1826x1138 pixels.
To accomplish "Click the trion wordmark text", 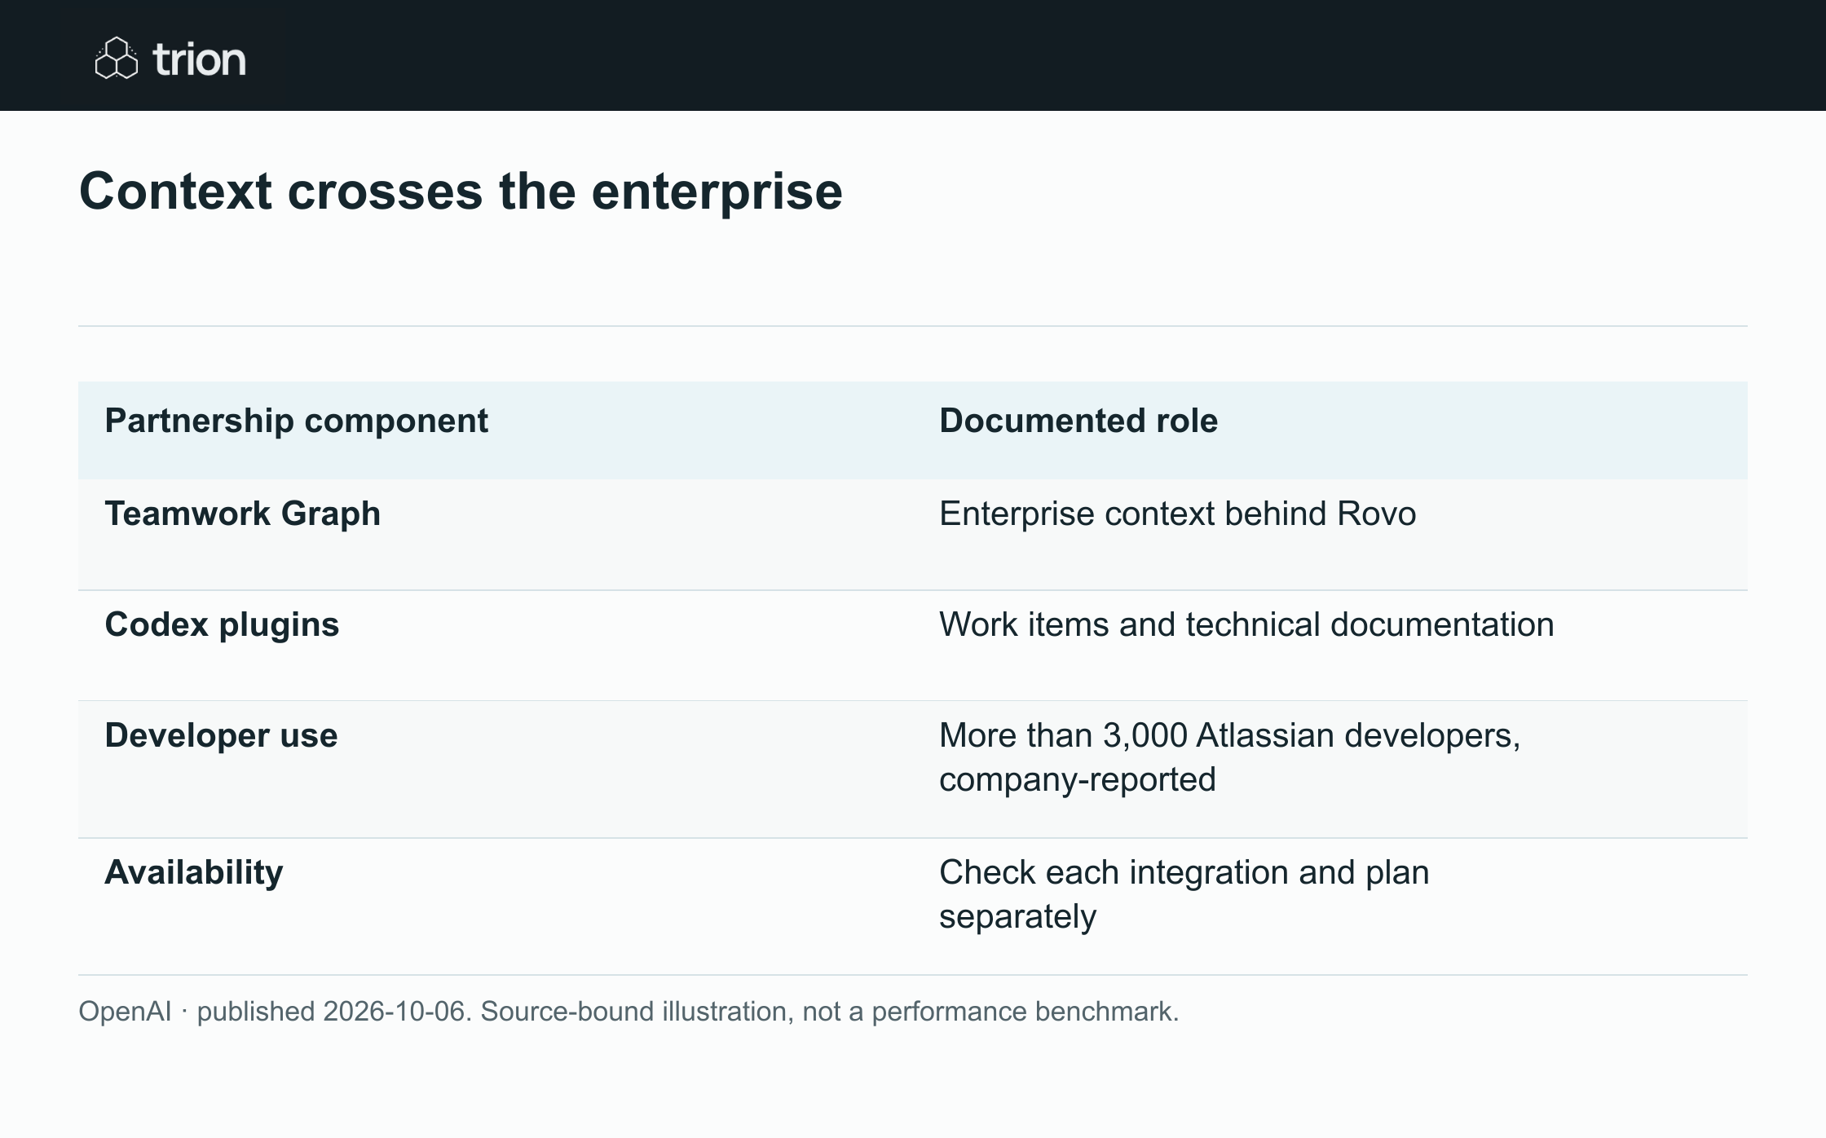I will click(x=199, y=60).
